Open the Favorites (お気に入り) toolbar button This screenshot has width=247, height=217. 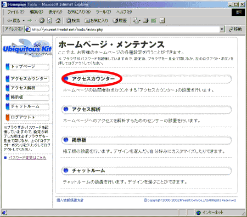point(96,21)
